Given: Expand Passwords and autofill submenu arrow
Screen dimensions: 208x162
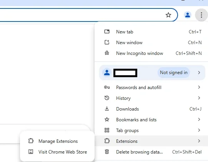Looking at the screenshot, I should (199, 87).
